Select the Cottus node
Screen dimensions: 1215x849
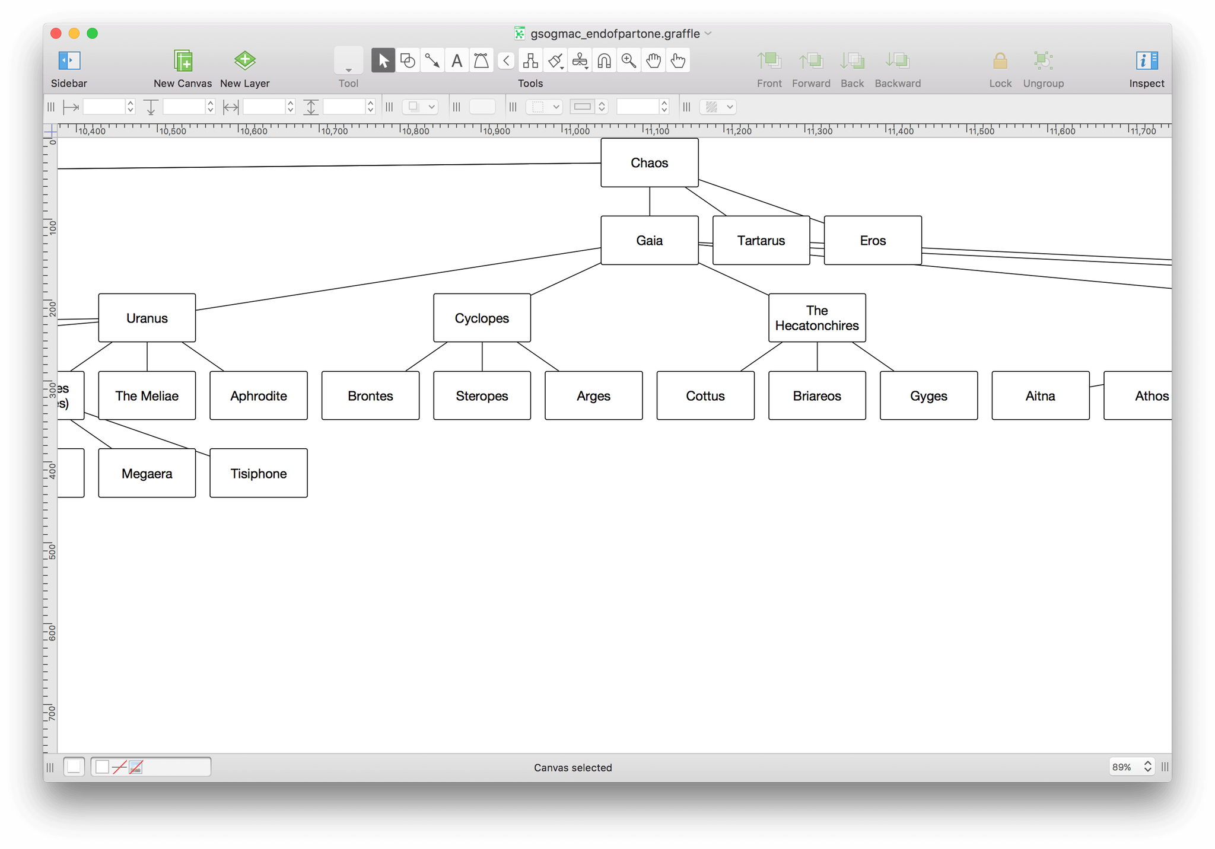[x=705, y=395]
